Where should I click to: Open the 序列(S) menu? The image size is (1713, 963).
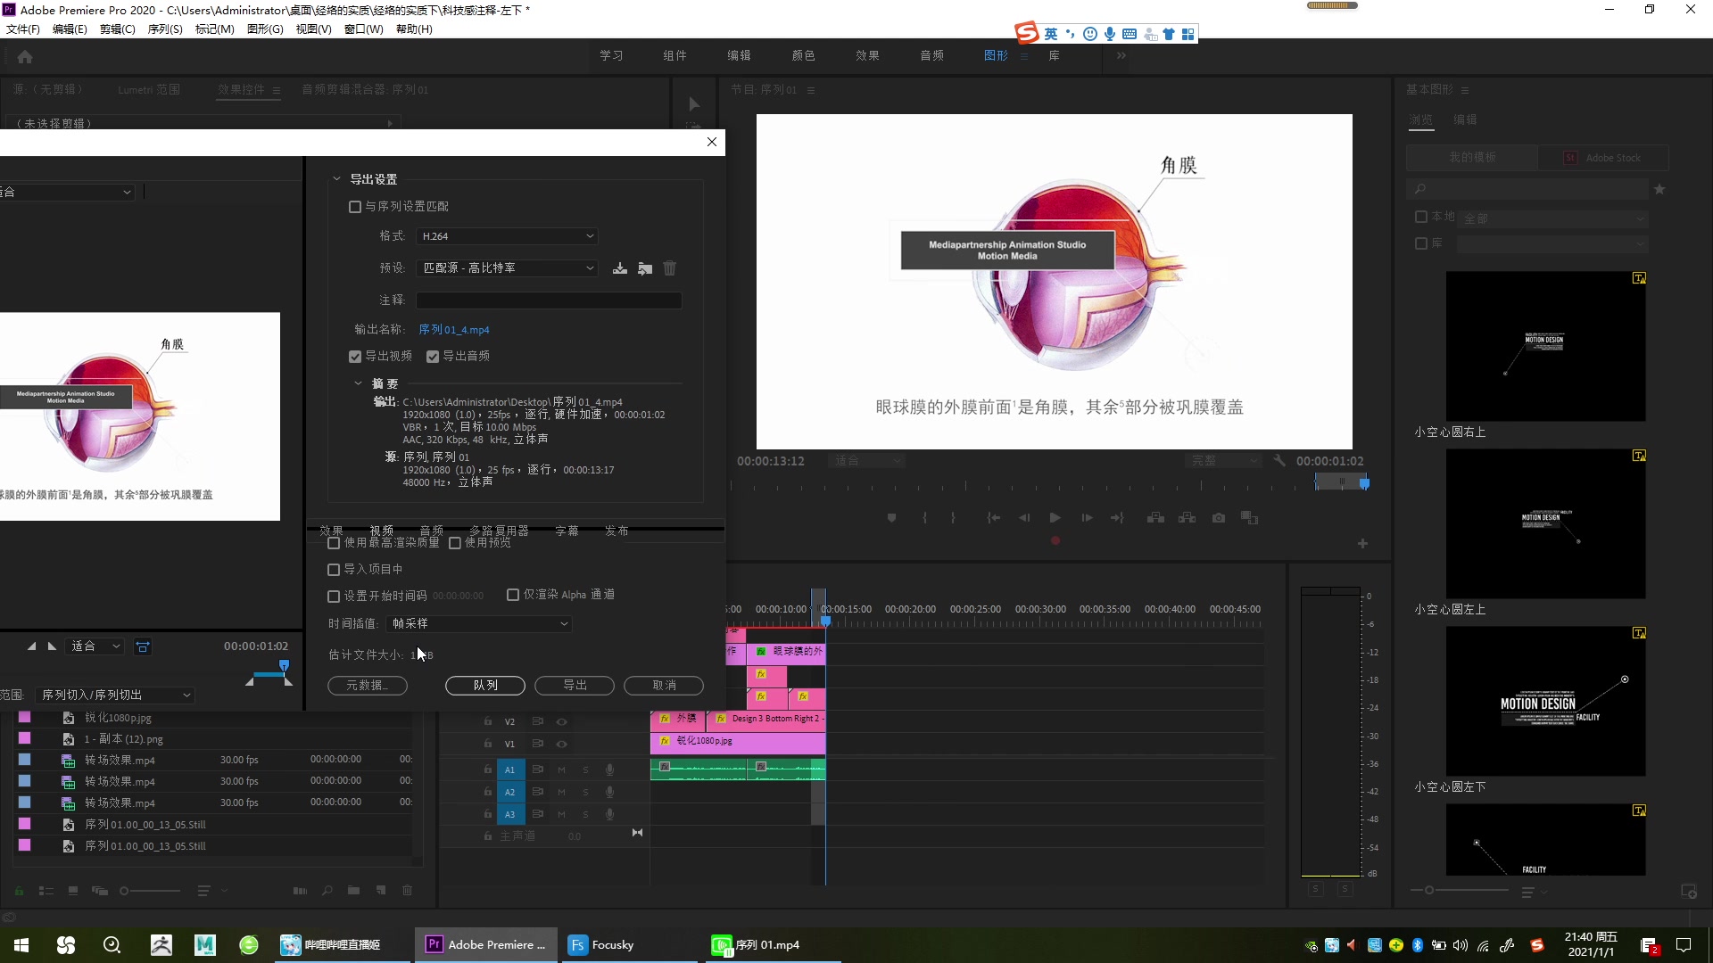click(164, 29)
